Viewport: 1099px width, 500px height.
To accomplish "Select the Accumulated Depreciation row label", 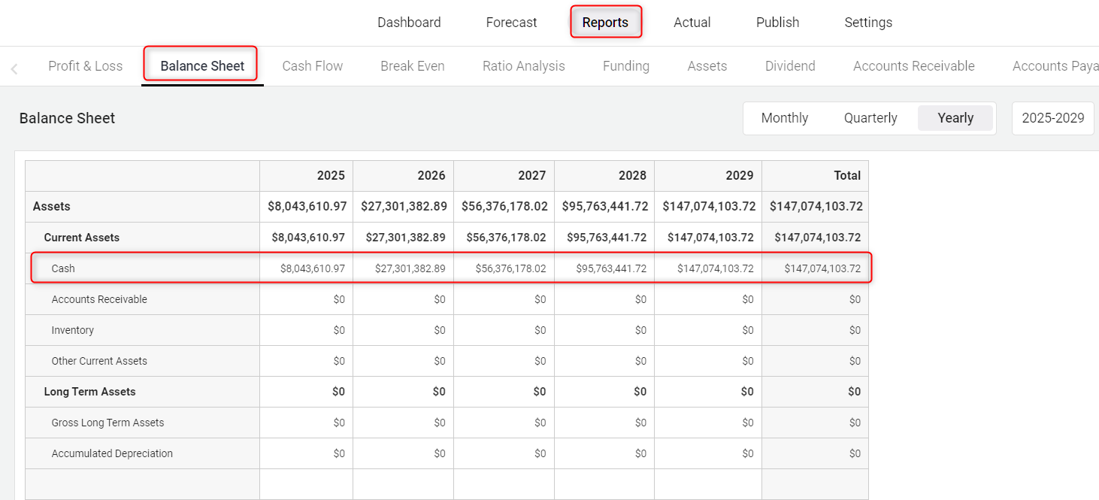I will click(112, 453).
